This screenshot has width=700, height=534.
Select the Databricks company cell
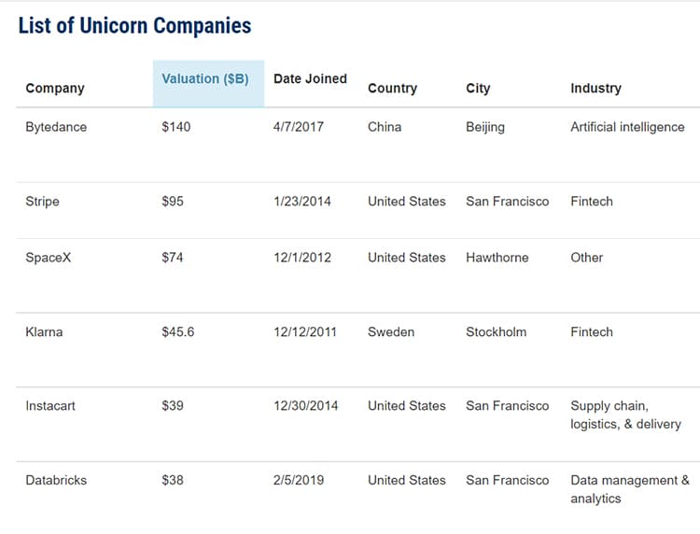56,481
